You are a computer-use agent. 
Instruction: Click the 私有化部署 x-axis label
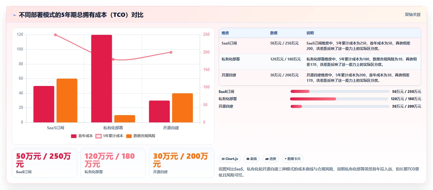(x=113, y=128)
